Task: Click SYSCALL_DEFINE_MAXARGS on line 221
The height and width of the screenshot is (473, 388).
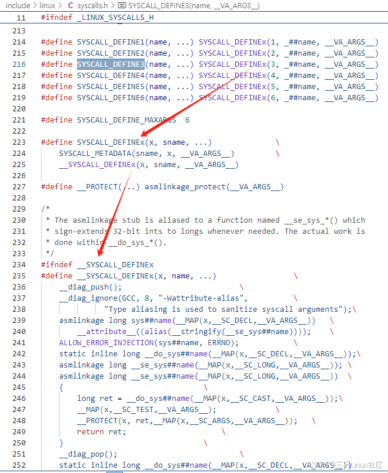Action: coord(126,120)
